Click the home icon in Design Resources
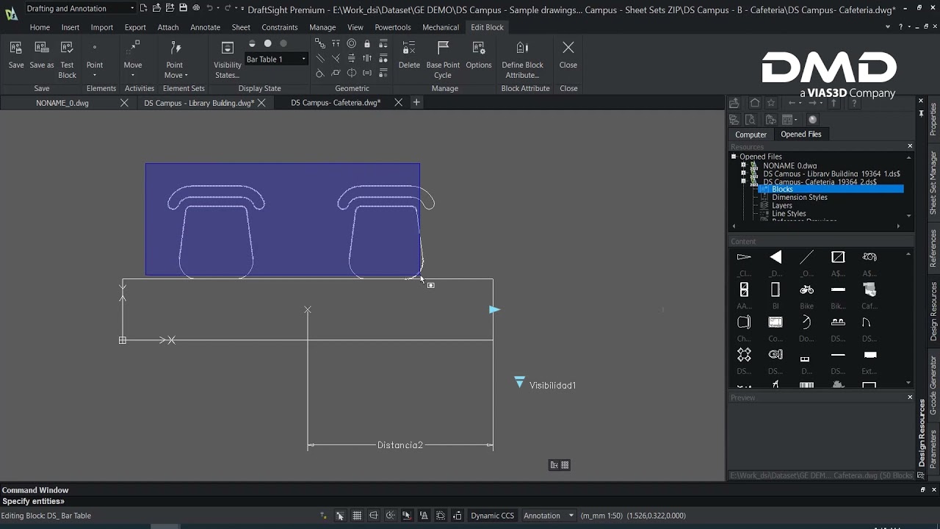This screenshot has width=940, height=529. (x=755, y=103)
